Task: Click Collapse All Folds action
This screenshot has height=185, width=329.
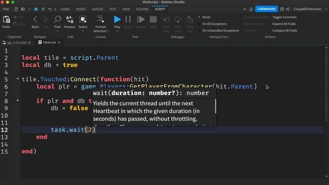Action: tap(285, 31)
